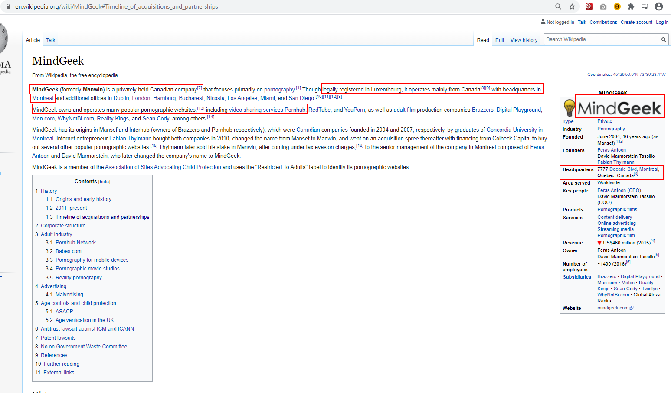Image resolution: width=671 pixels, height=393 pixels.
Task: Click the camera screenshot extension icon
Action: click(x=603, y=6)
